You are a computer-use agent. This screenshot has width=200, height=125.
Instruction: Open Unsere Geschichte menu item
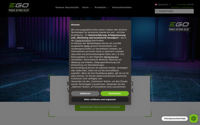click(67, 7)
